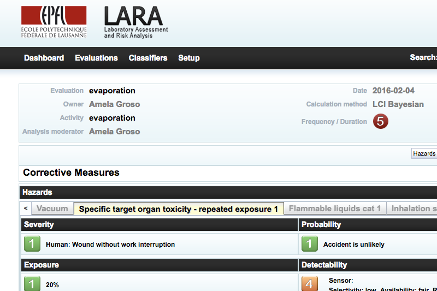Screen dimensions: 437x291
Task: Click the Severity column header
Action: point(159,224)
